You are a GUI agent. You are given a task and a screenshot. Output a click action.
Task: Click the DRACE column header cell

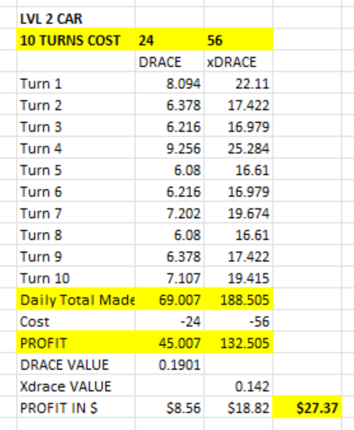click(170, 62)
